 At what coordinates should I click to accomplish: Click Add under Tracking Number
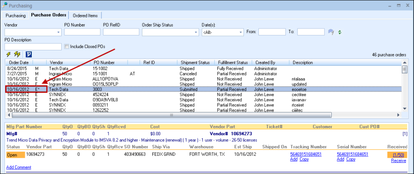pos(293,159)
